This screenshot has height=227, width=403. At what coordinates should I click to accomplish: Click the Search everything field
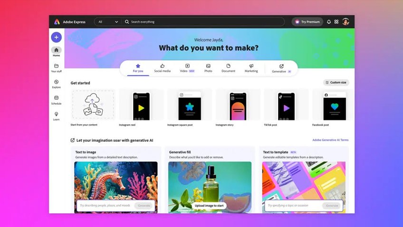click(204, 22)
